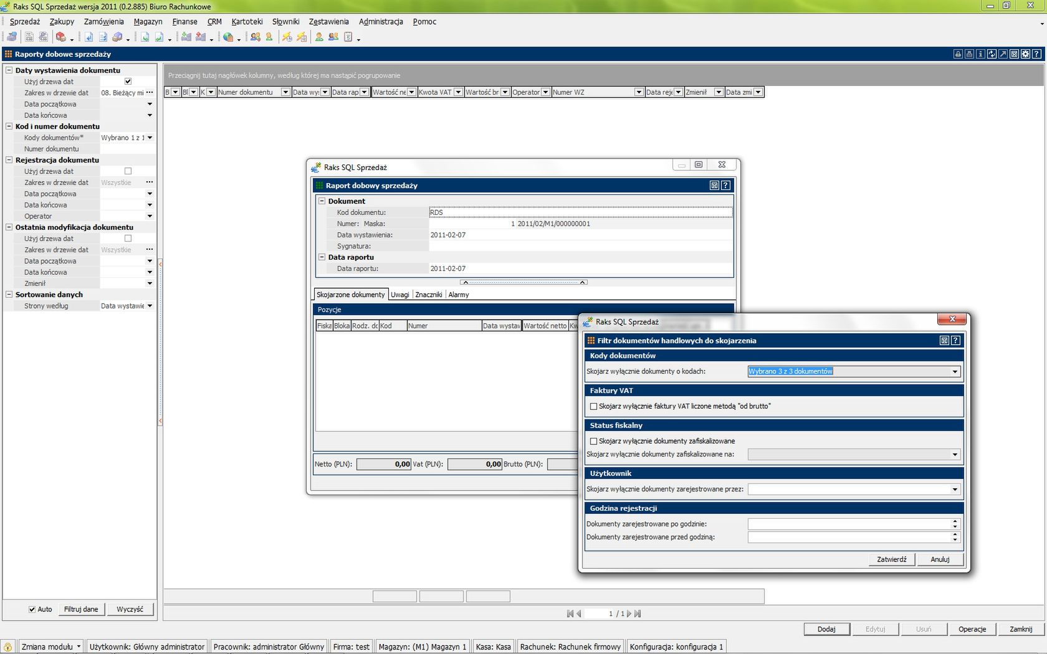Click the lightning clock task icon
The width and height of the screenshot is (1047, 654).
(287, 37)
